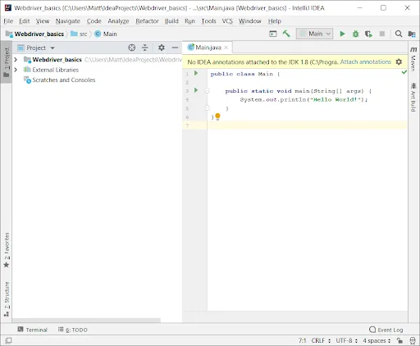
Task: Change 4 spaces indent setting
Action: 377,340
